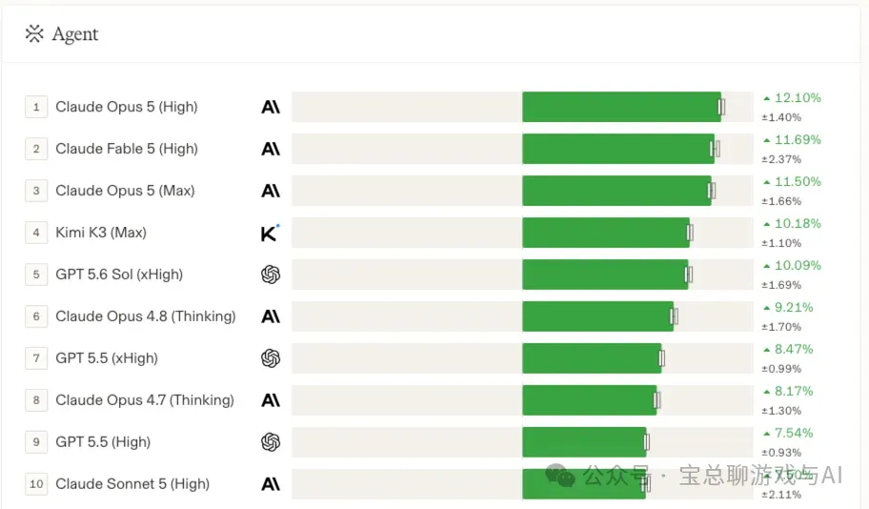This screenshot has height=509, width=869.
Task: Click the Anthropic logo beside Claude Fable 5 (High)
Action: click(271, 149)
